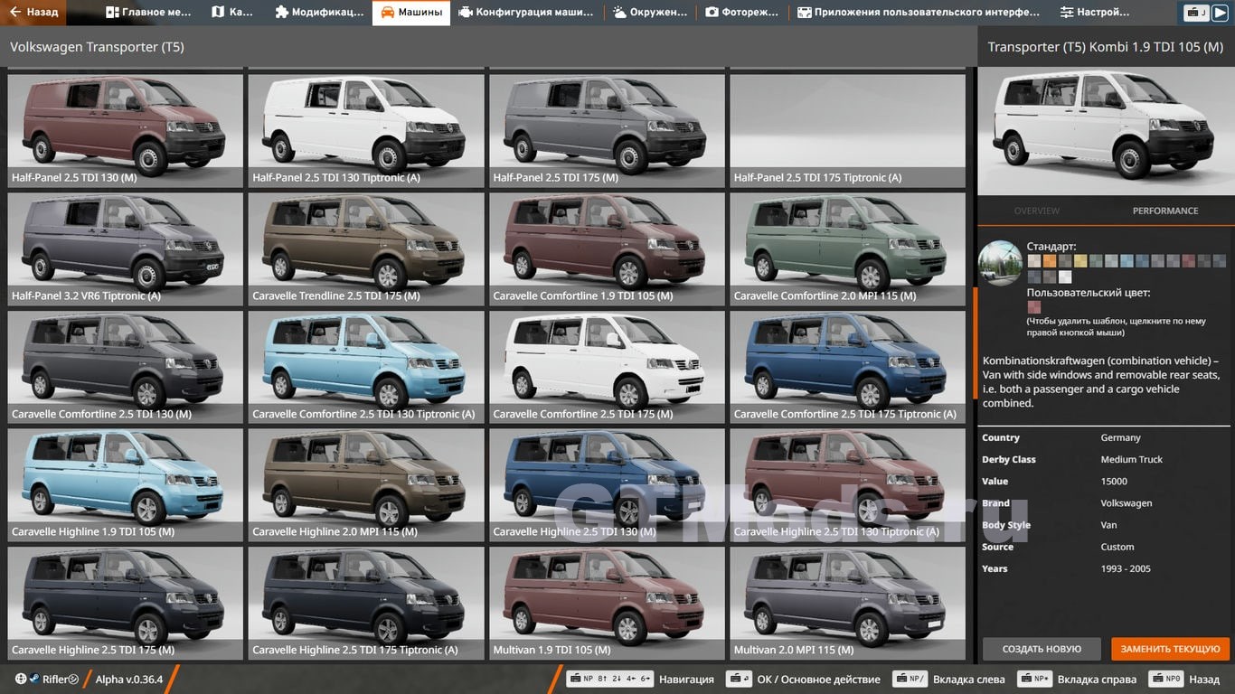1235x694 pixels.
Task: Pick the red standard color swatch
Action: (x=1188, y=261)
